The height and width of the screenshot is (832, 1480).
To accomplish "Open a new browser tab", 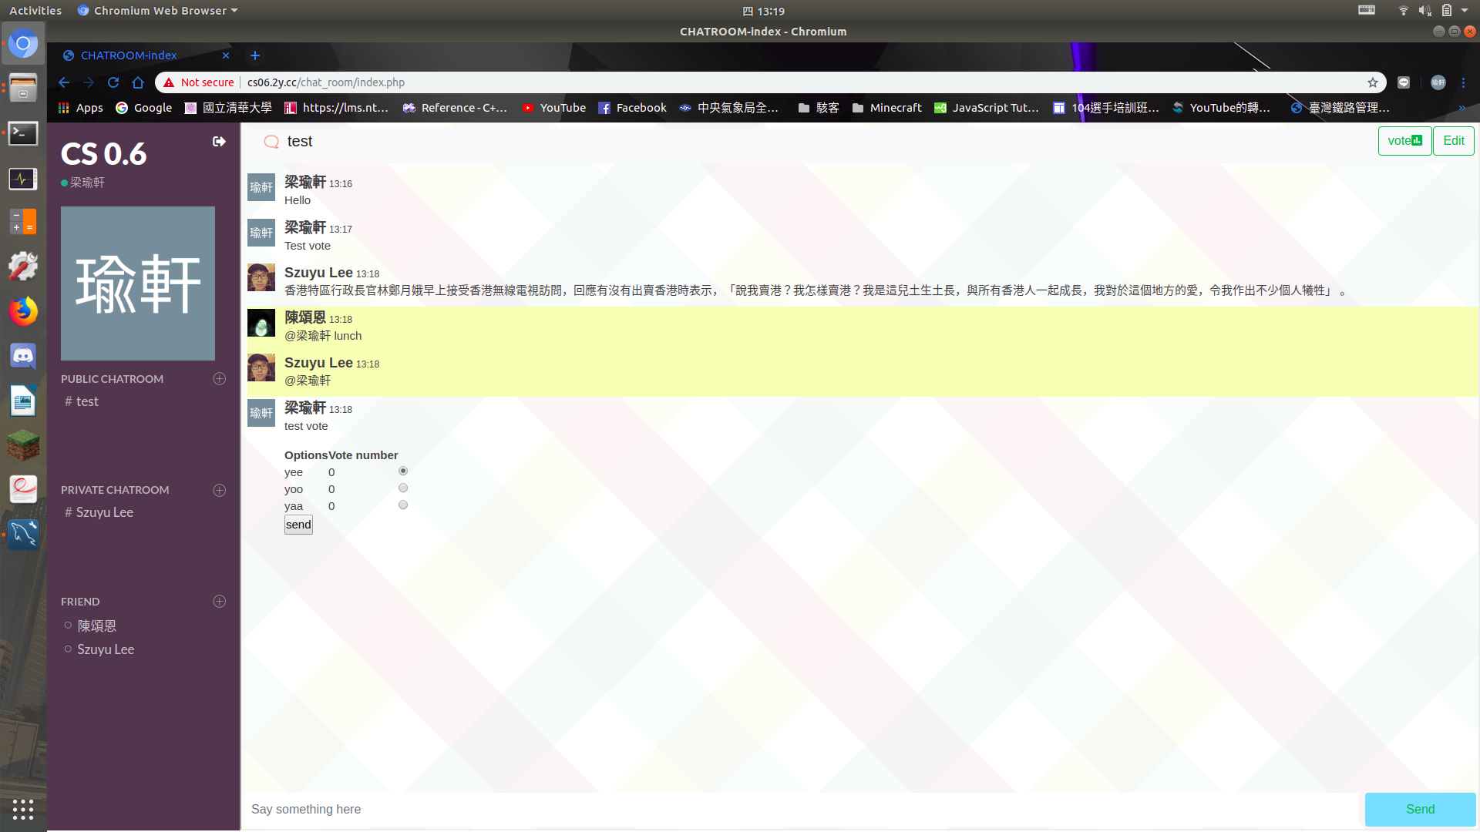I will pos(255,55).
